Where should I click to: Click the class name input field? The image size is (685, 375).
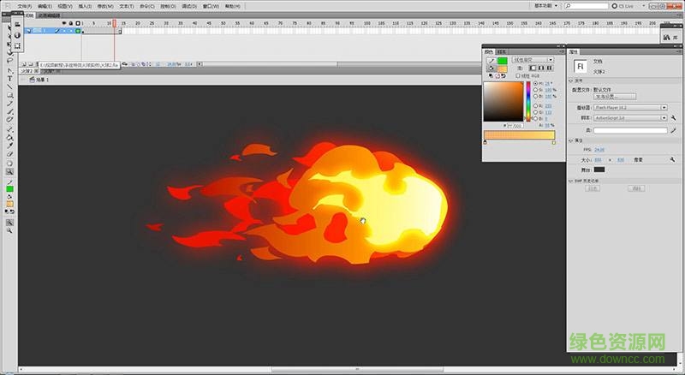630,130
